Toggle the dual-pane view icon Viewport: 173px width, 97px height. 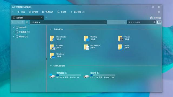(159, 22)
